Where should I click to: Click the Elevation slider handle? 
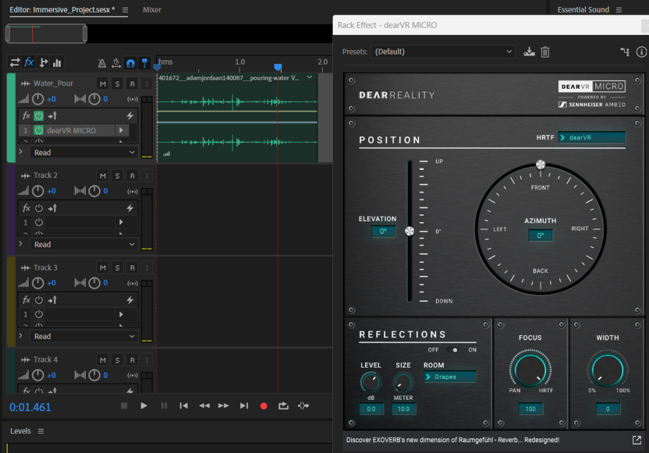click(x=409, y=231)
